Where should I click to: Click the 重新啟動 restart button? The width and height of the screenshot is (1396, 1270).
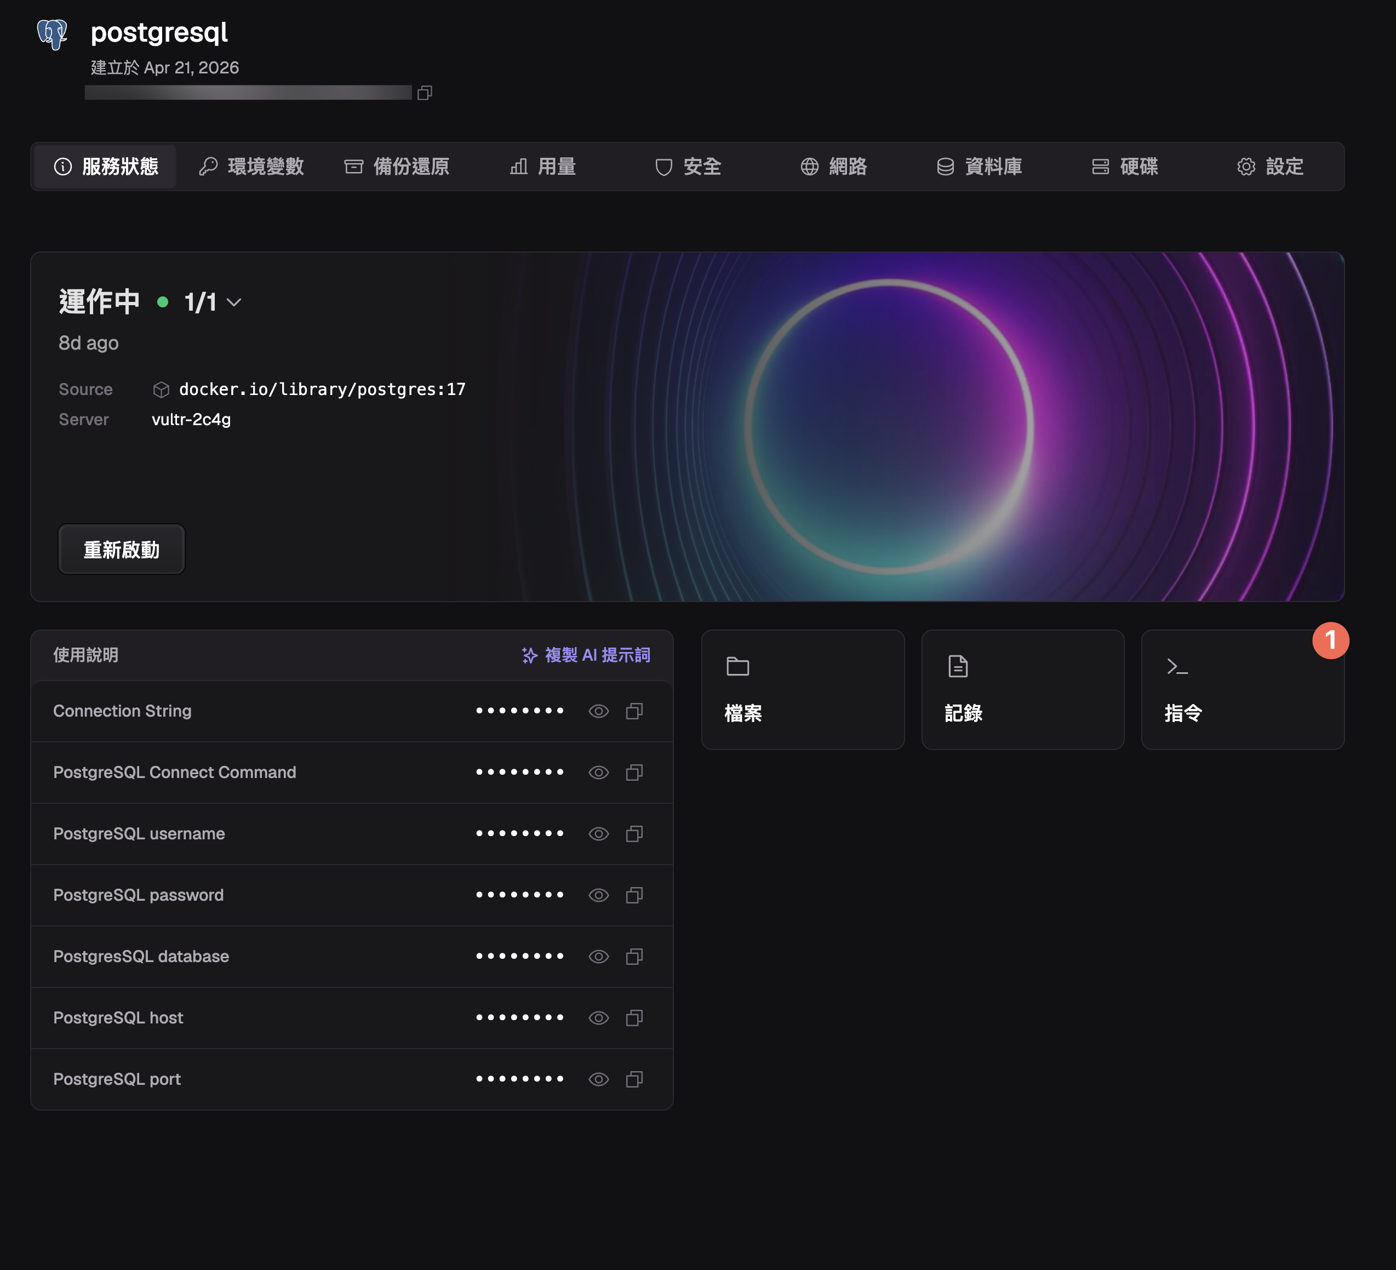pyautogui.click(x=121, y=549)
